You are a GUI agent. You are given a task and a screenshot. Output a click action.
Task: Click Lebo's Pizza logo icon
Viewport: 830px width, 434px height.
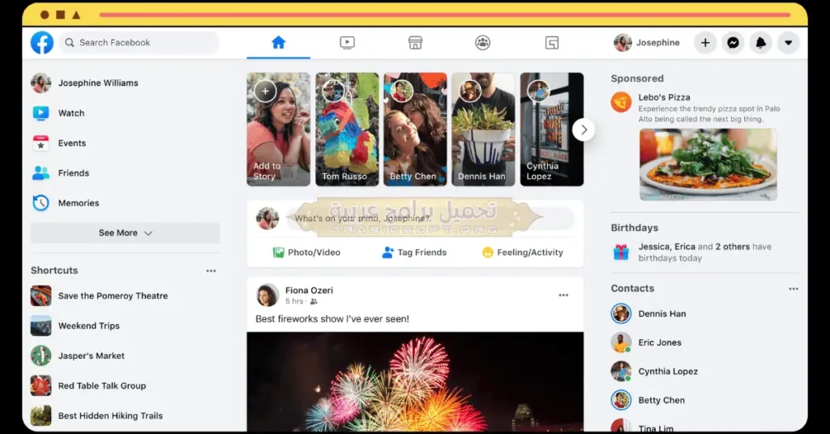click(621, 102)
